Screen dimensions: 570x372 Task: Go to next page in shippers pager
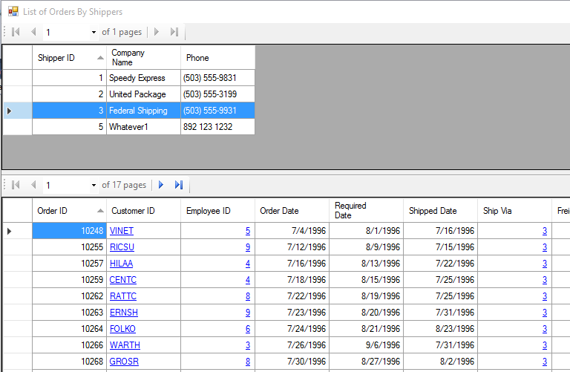[157, 32]
